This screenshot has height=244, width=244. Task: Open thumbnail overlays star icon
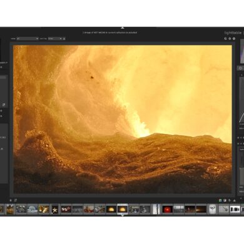pyautogui.click(x=230, y=39)
